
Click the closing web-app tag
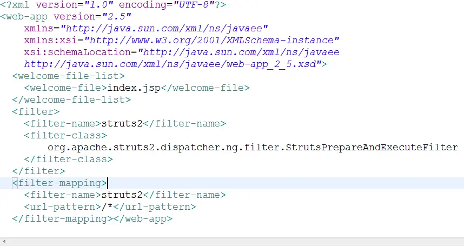tap(143, 218)
